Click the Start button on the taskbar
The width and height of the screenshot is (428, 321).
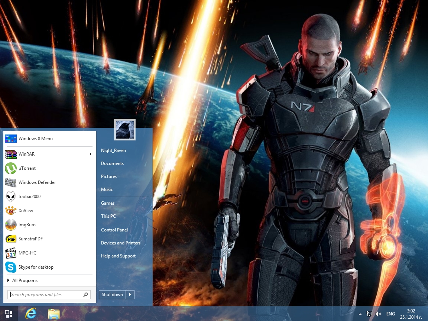coord(9,314)
